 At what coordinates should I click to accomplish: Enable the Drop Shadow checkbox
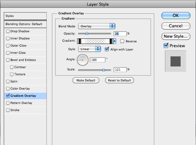point(8,31)
